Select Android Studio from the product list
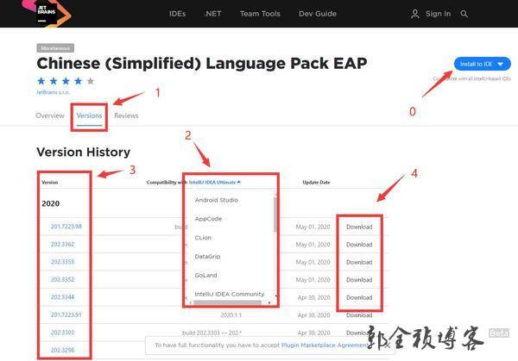518x361 pixels. 217,200
